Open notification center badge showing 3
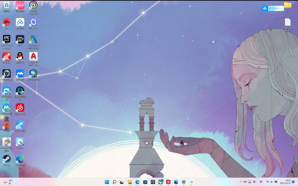The width and height of the screenshot is (298, 186). pyautogui.click(x=293, y=182)
